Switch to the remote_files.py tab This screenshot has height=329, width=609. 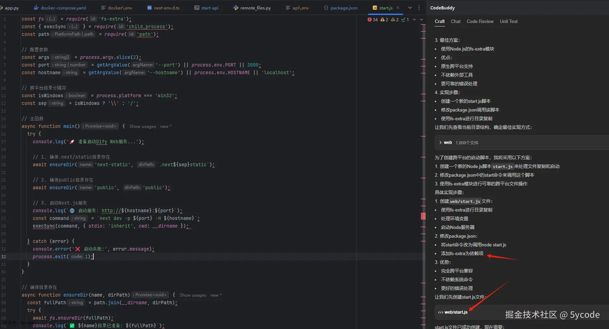point(255,8)
